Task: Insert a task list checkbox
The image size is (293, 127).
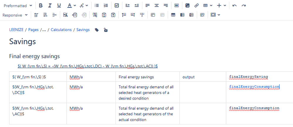Action: coord(117,6)
